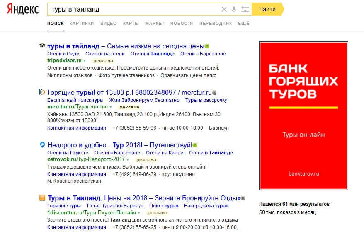364x236 pixels.
Task: Open 'Недорого и удобно - Тур 2018!' result
Action: click(x=120, y=145)
